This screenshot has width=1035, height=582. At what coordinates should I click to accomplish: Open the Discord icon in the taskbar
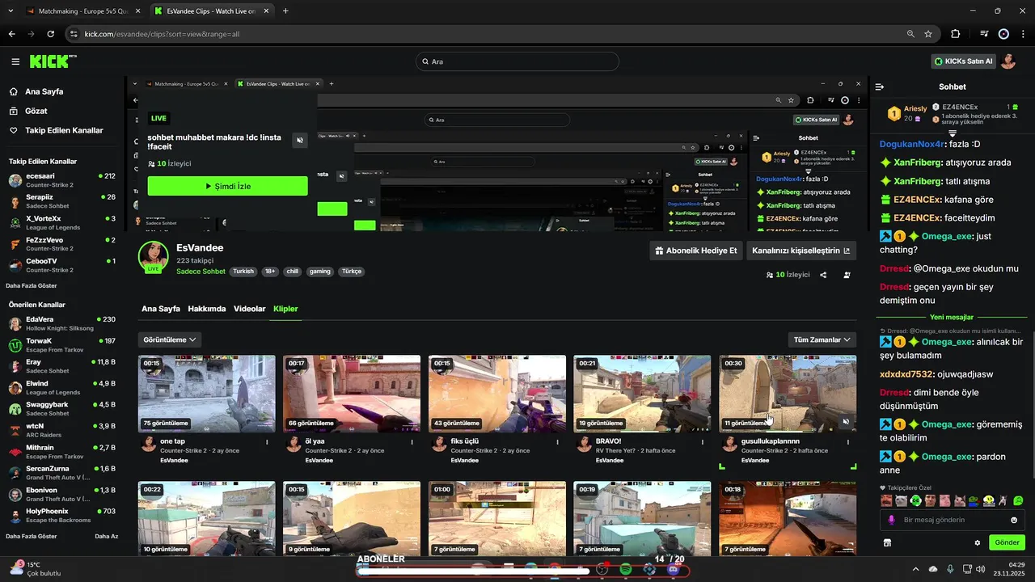(x=674, y=569)
